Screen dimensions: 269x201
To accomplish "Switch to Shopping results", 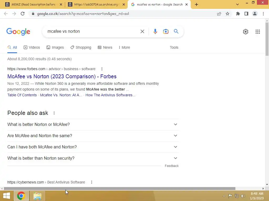I will (x=81, y=48).
